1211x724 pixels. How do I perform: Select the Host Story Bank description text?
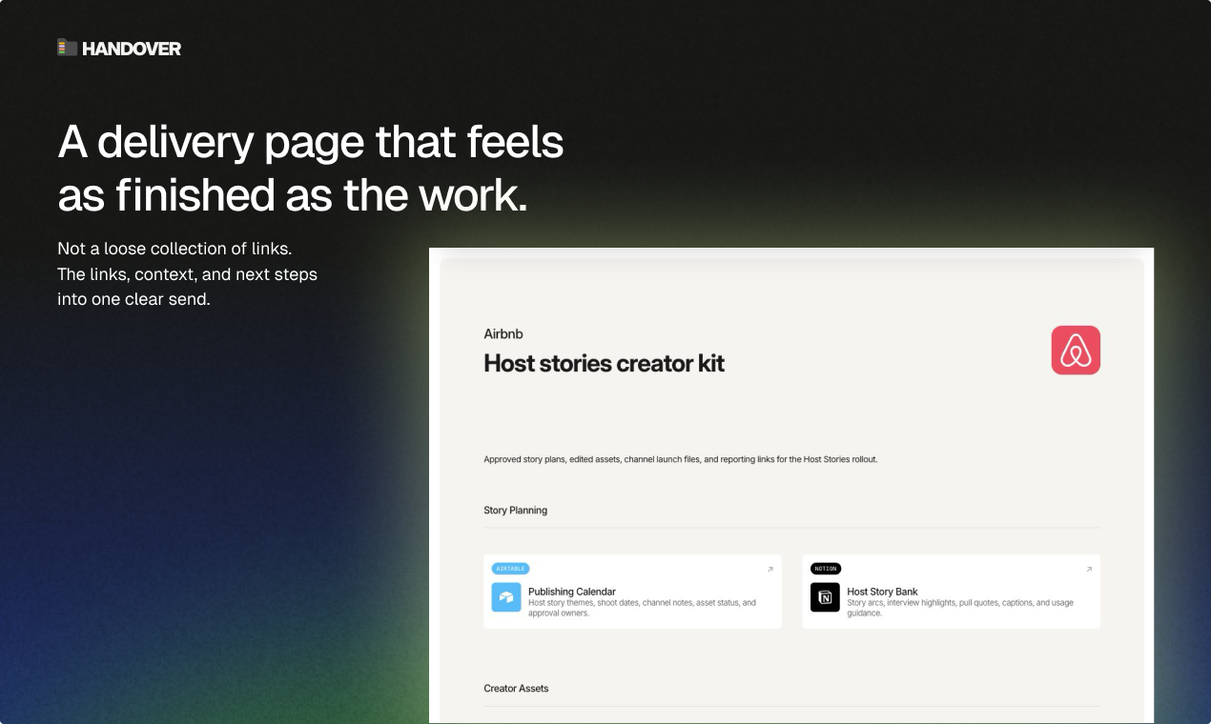[960, 608]
